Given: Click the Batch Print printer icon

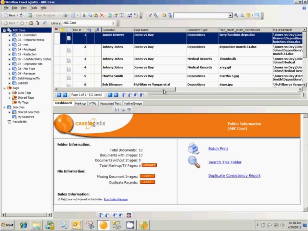Looking at the screenshot, I should (193, 148).
